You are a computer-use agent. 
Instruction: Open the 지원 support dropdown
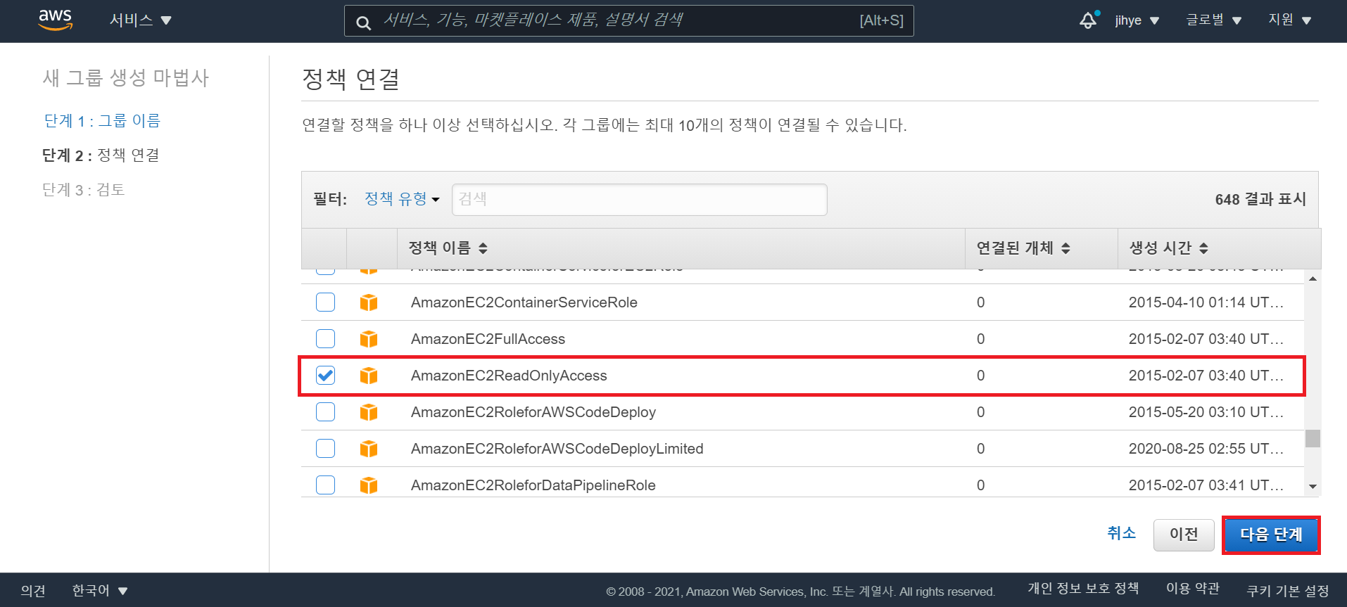[x=1289, y=20]
